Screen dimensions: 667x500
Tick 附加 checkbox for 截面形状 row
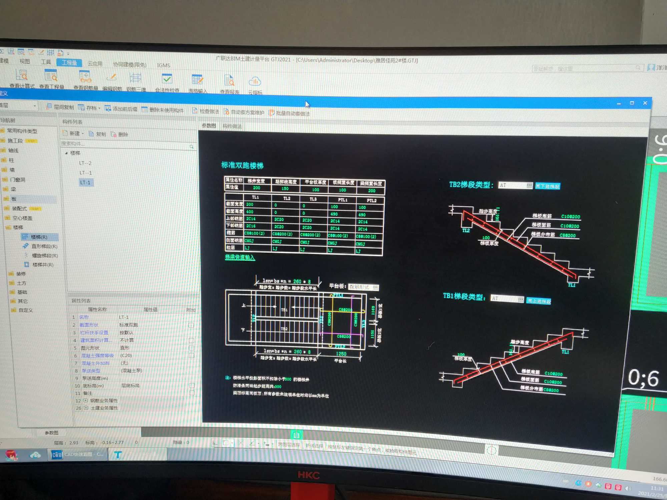pos(191,325)
